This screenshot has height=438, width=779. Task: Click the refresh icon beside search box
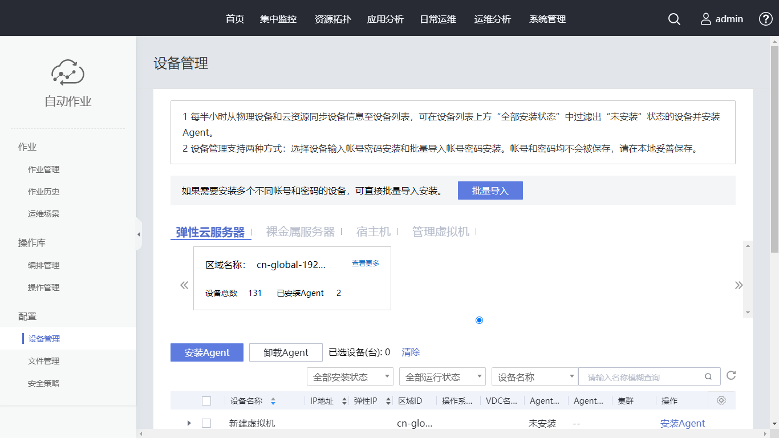coord(731,375)
